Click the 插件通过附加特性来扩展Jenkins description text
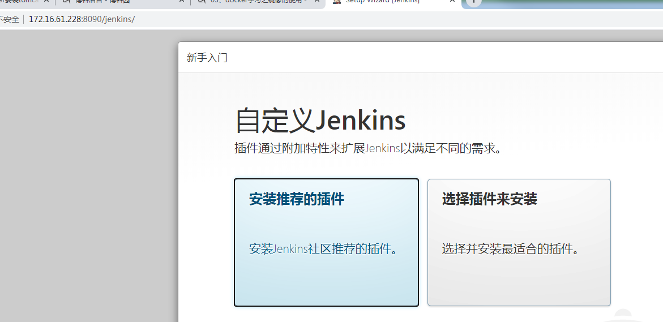The width and height of the screenshot is (663, 322). (x=368, y=148)
